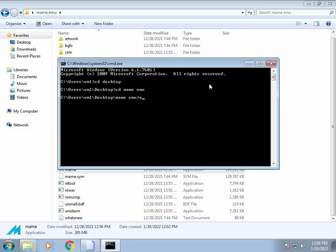336x252 pixels.
Task: Click the Explorer taskbar icon
Action: point(28,245)
